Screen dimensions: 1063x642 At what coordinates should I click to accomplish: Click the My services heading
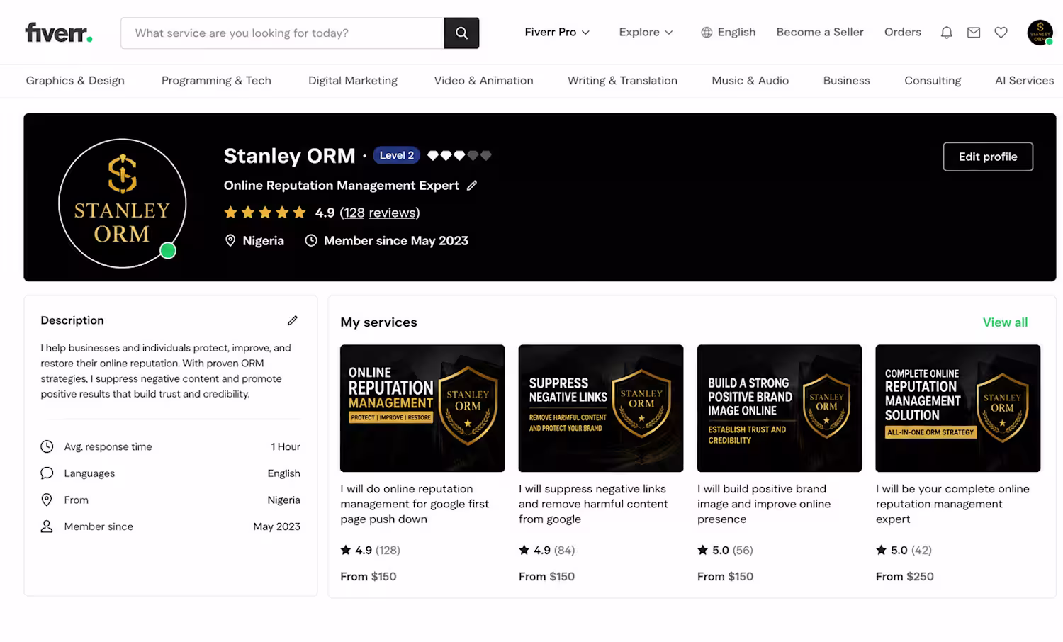point(378,322)
